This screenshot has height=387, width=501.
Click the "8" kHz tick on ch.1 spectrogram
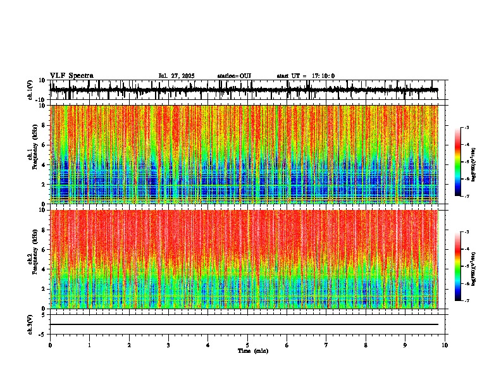[44, 125]
